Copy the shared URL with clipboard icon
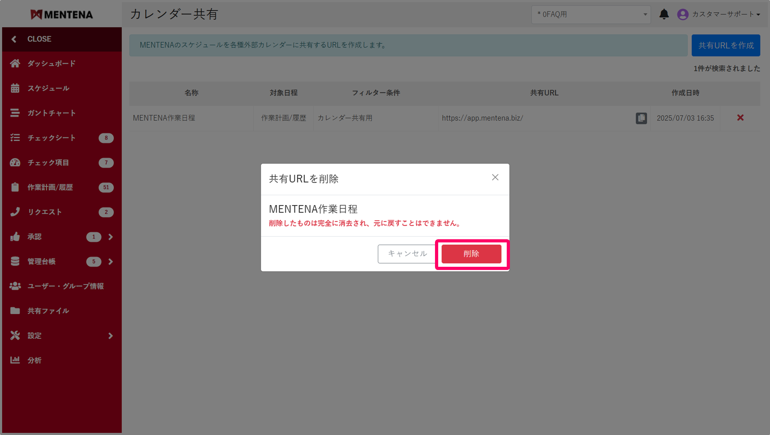Viewport: 770px width, 435px height. [641, 118]
